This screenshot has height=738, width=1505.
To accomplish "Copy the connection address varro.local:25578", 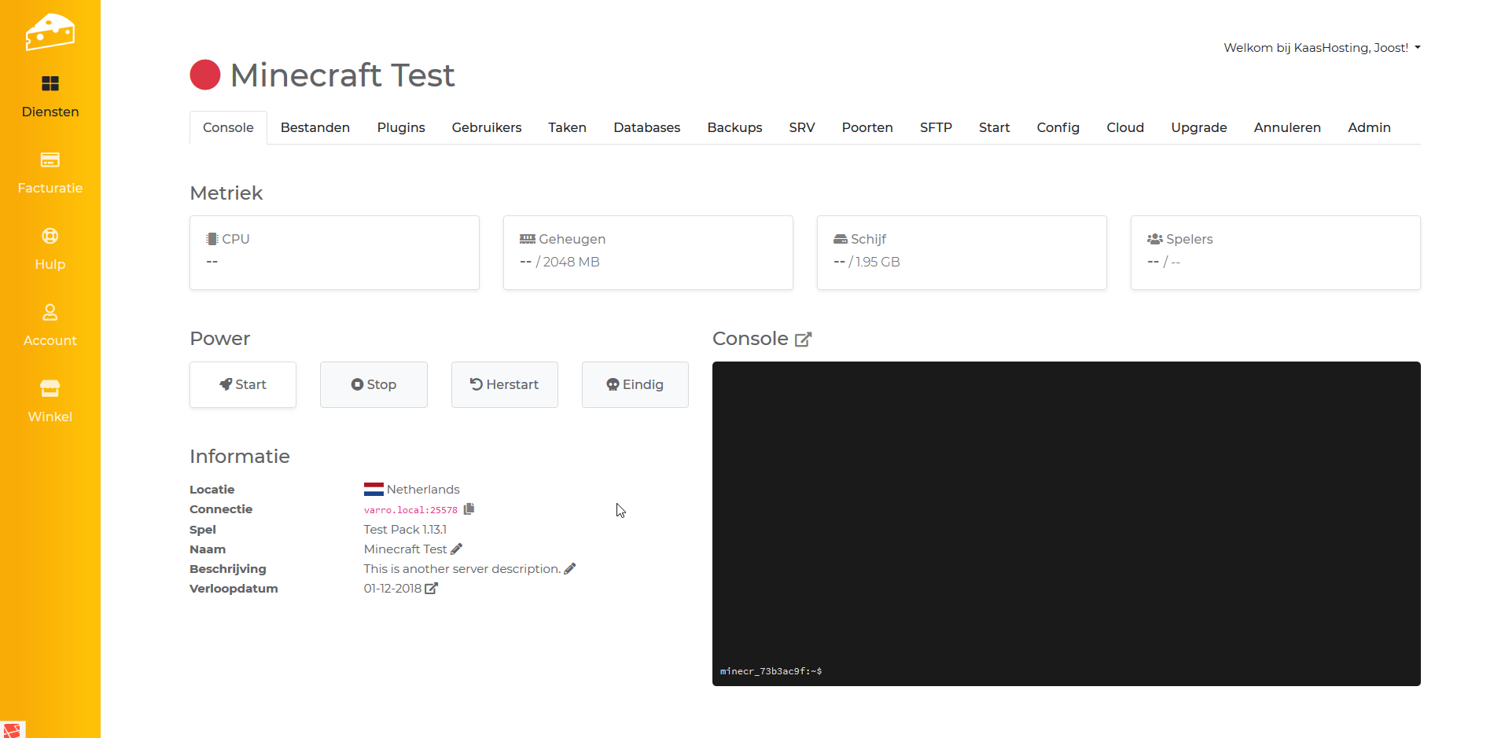I will point(469,509).
